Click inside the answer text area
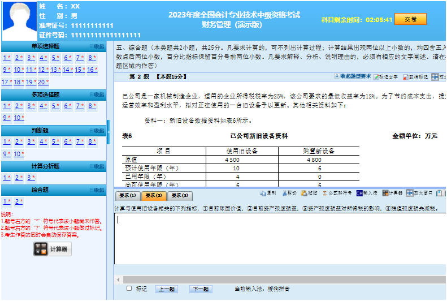Viewport: 447px width, 301px height. click(x=280, y=239)
